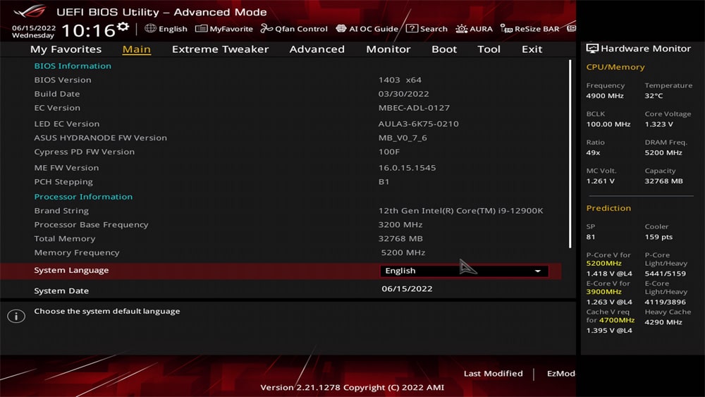Expand the System Language dropdown
This screenshot has height=397, width=705.
464,271
